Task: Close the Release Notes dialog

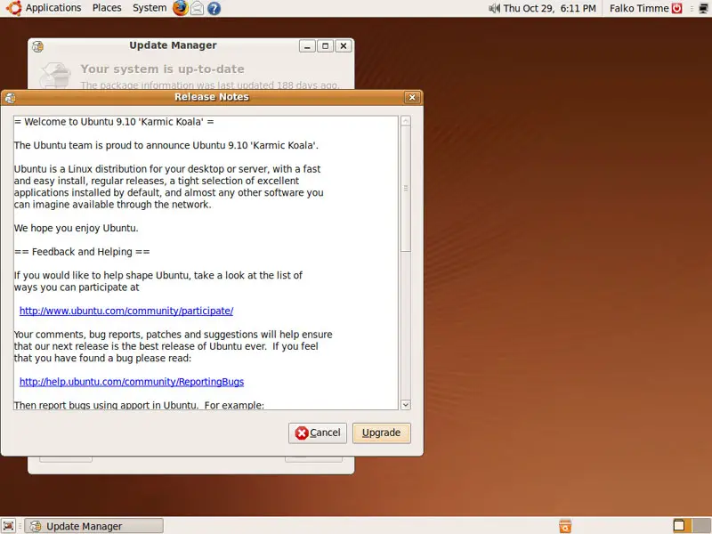Action: 412,97
